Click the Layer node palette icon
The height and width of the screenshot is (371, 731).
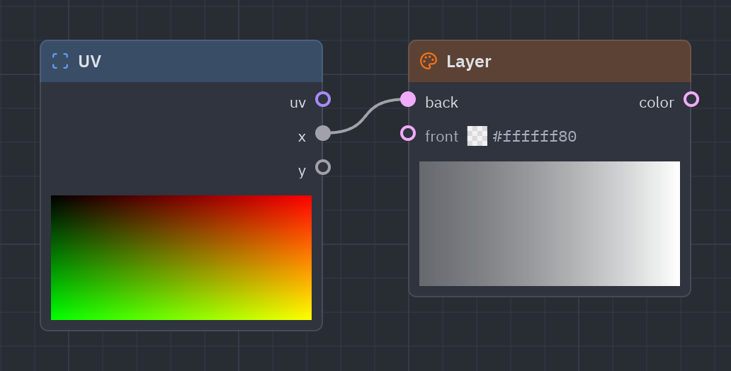click(429, 61)
